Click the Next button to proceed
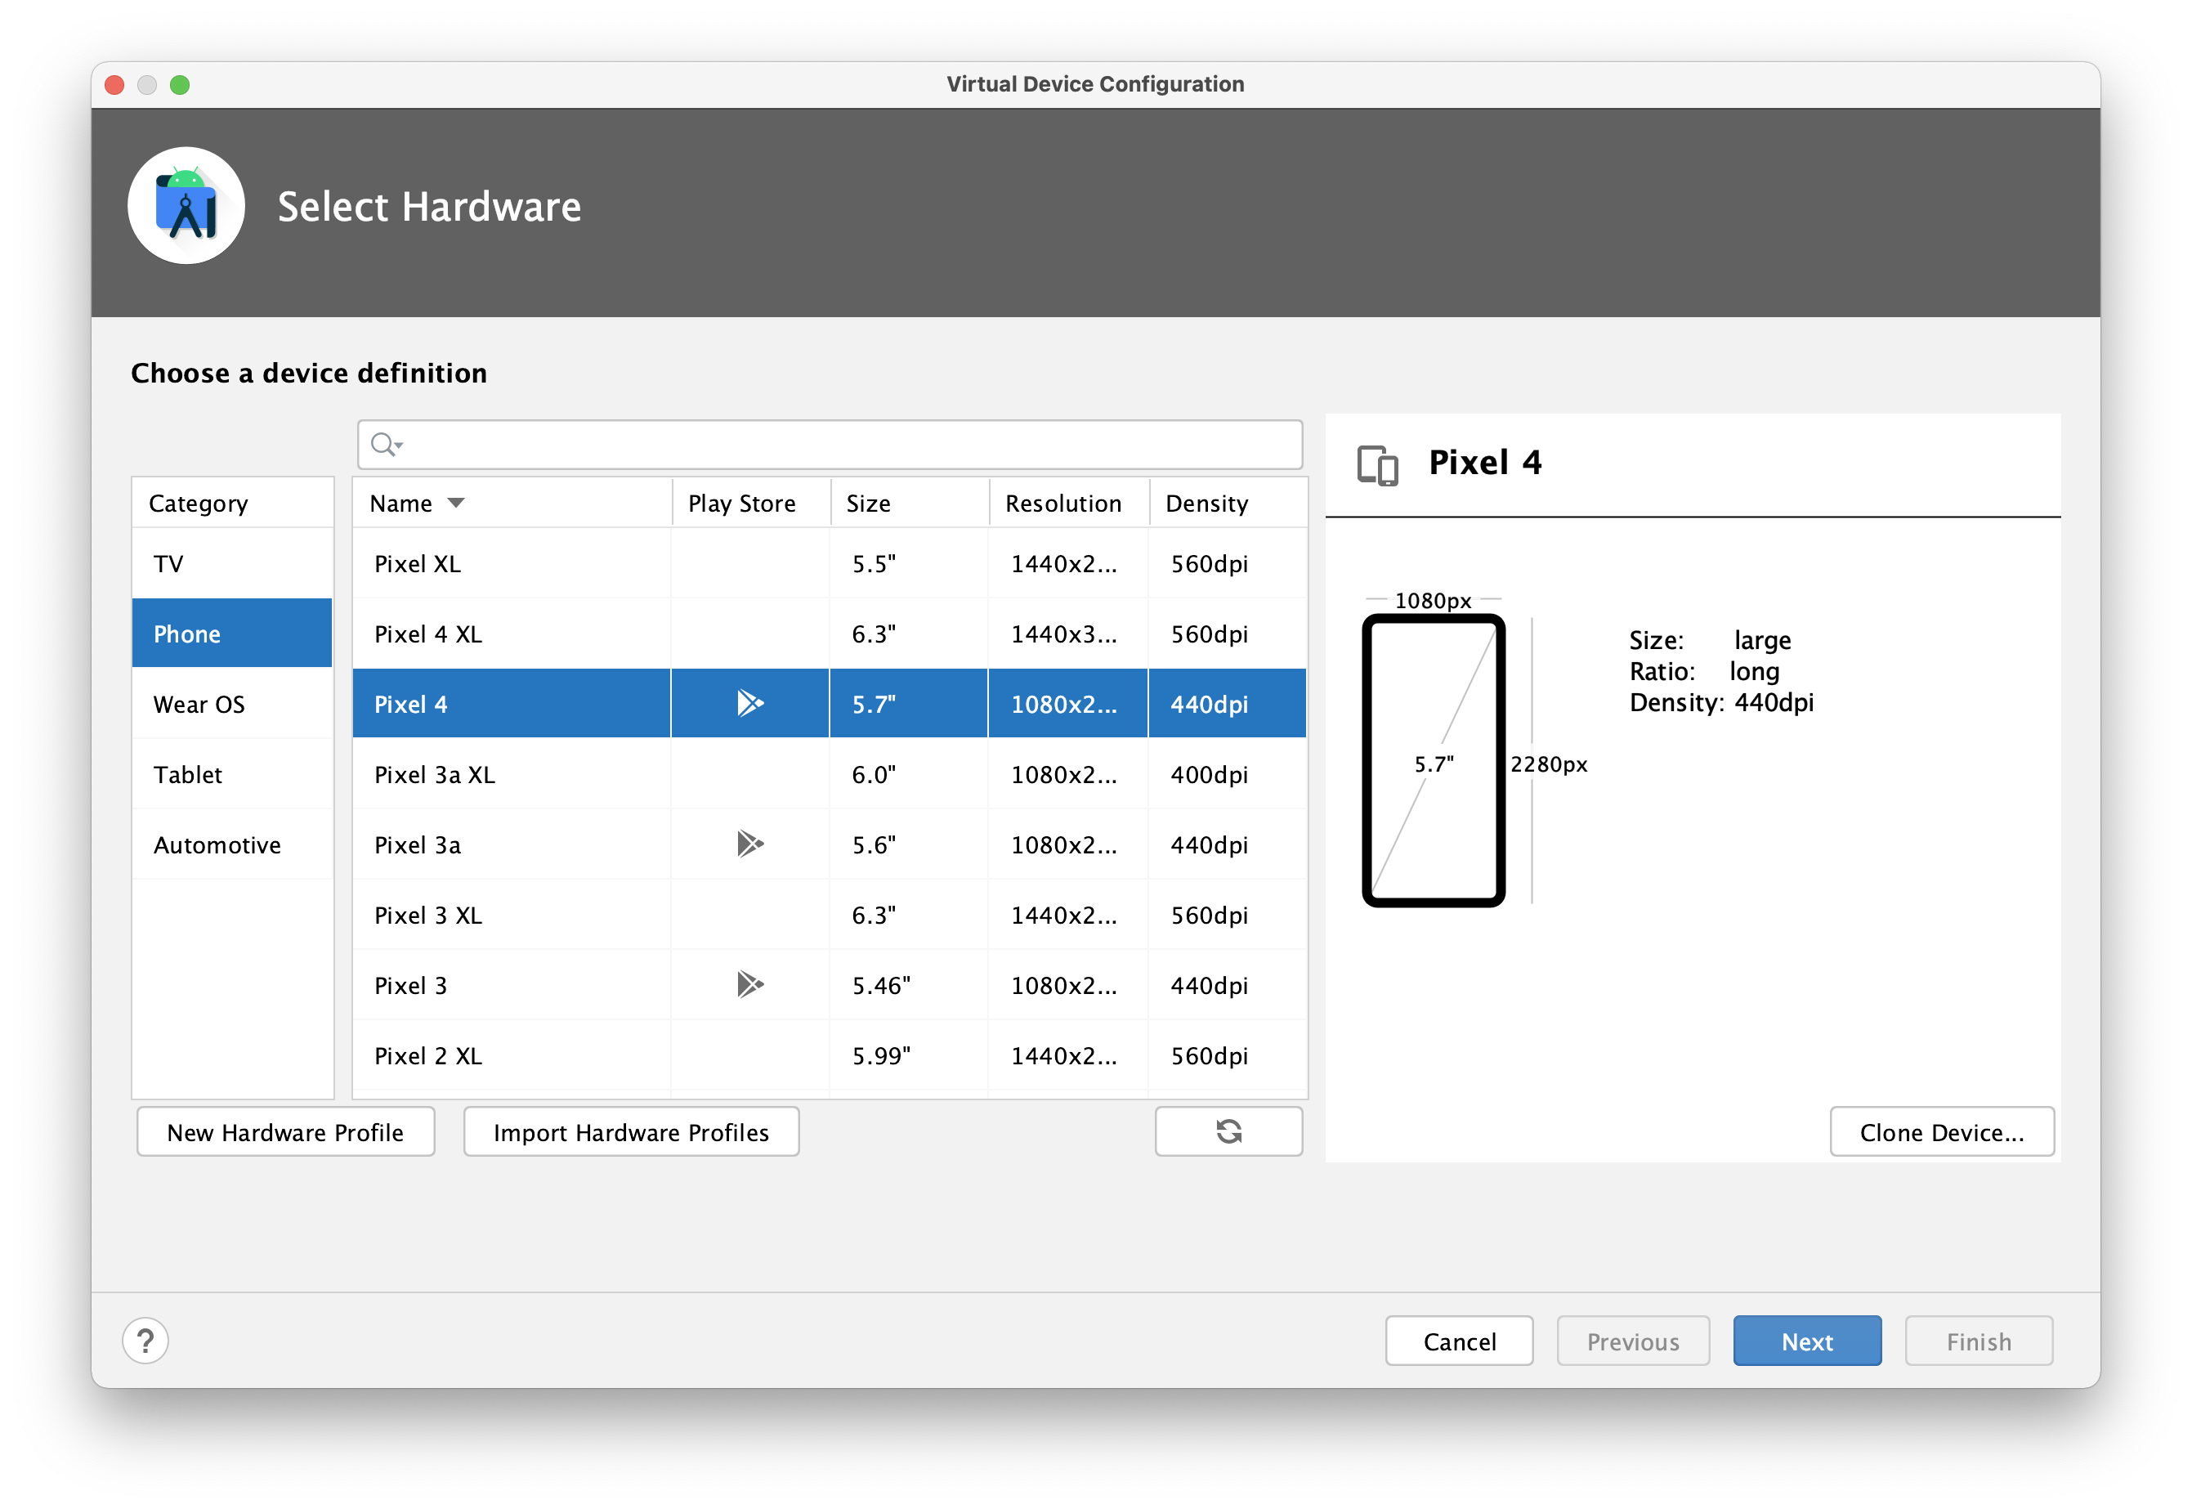 [x=1805, y=1341]
